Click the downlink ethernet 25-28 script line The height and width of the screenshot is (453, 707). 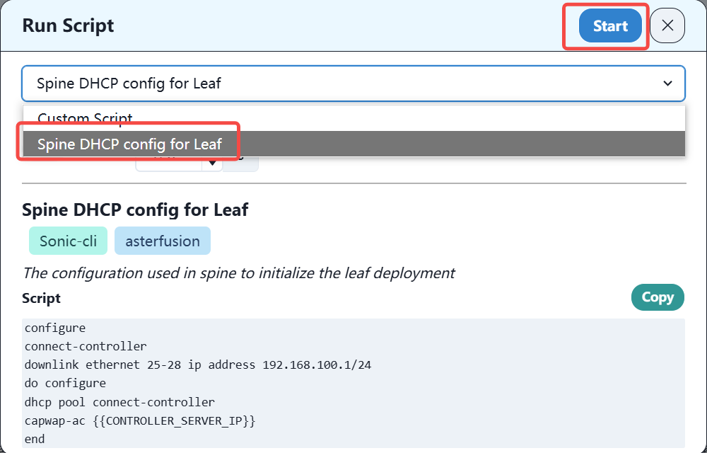click(x=197, y=365)
